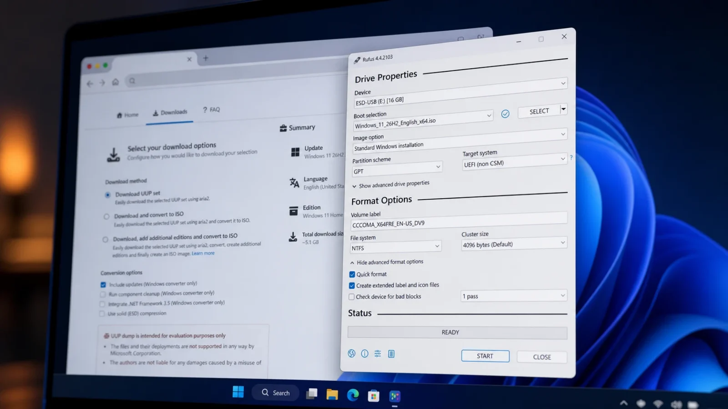The width and height of the screenshot is (728, 409).
Task: Click the Select your download options heading
Action: [x=172, y=147]
